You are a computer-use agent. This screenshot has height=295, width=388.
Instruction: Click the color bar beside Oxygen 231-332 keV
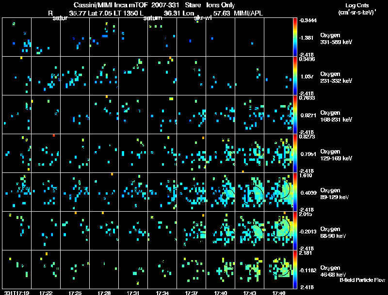[295, 76]
